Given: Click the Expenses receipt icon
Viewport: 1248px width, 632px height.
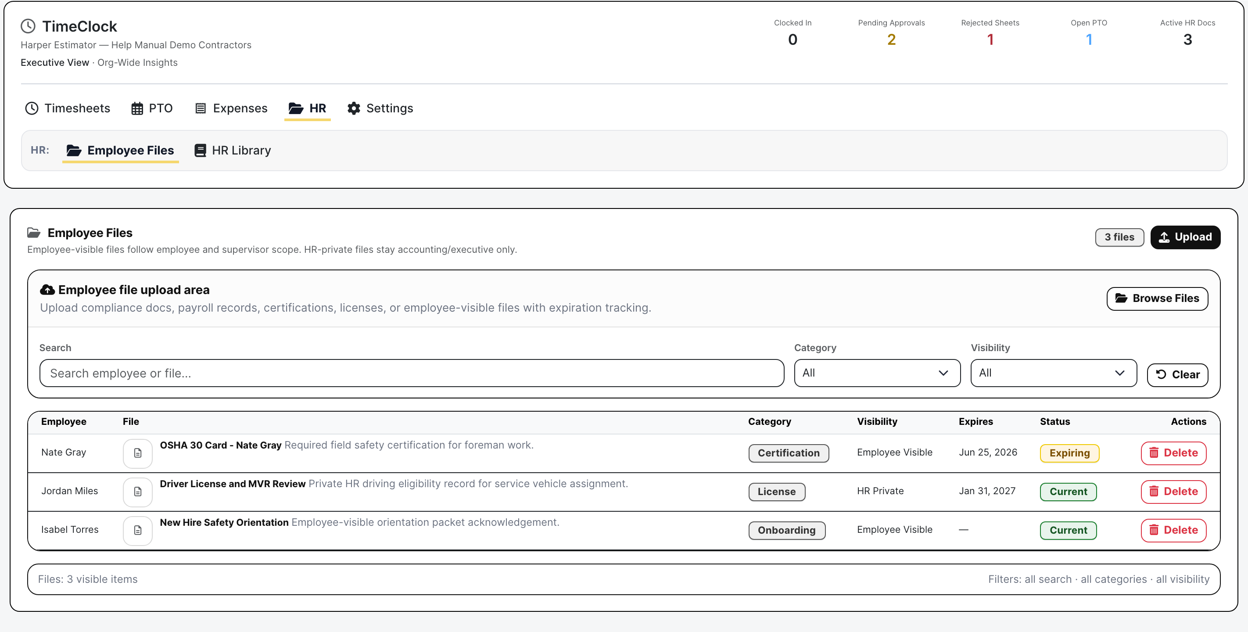Looking at the screenshot, I should (201, 108).
